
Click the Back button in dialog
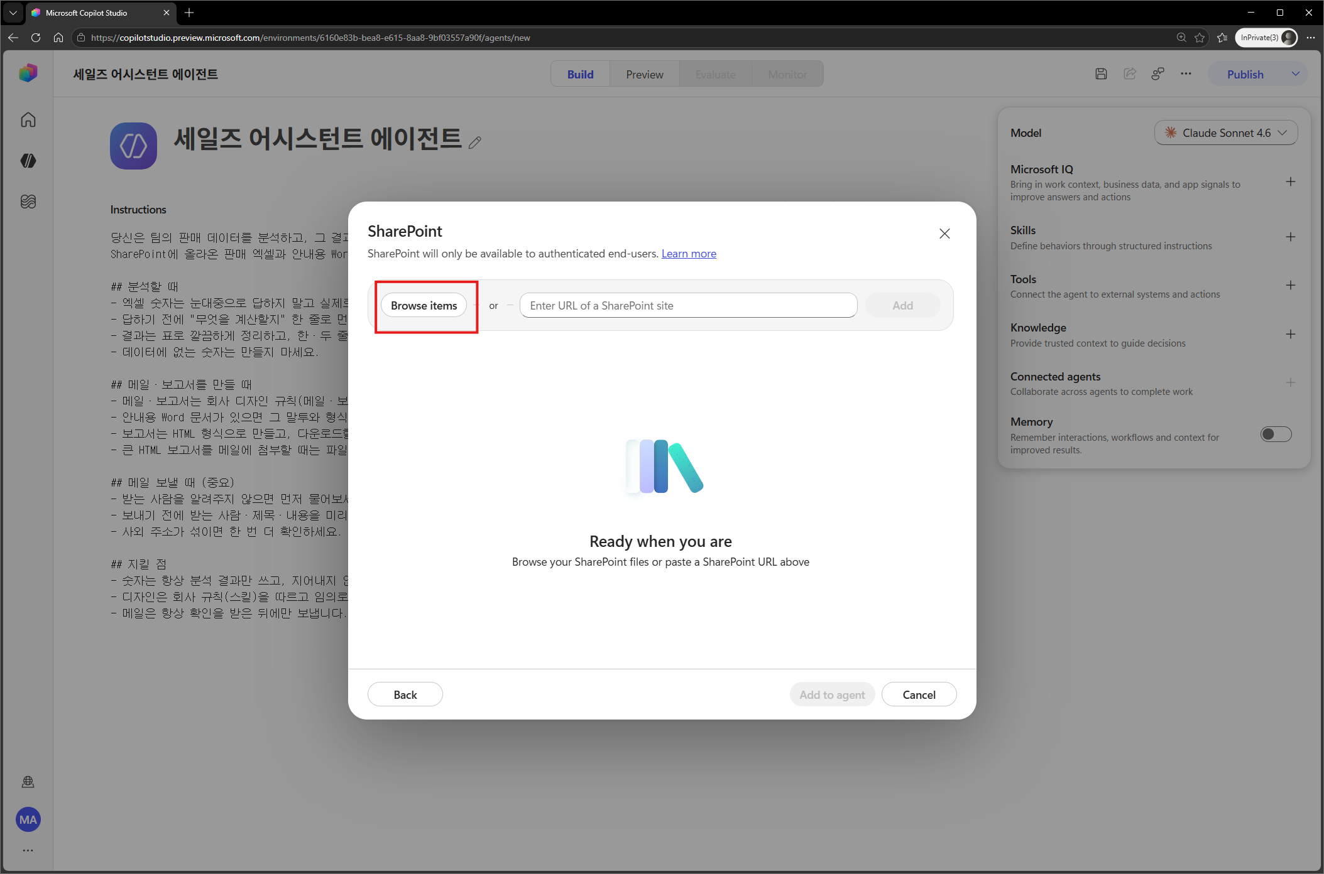(405, 694)
